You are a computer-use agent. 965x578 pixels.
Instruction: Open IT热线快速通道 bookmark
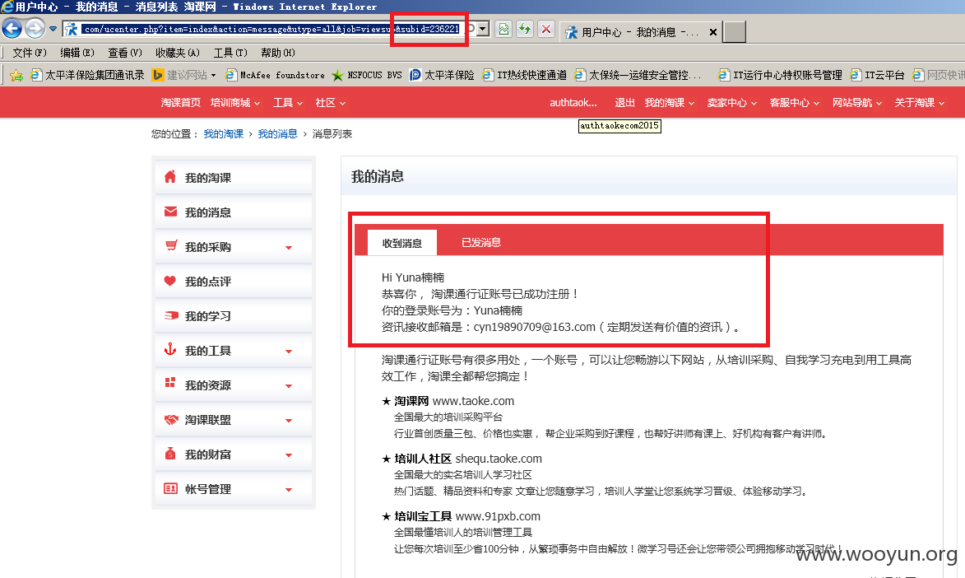click(524, 75)
